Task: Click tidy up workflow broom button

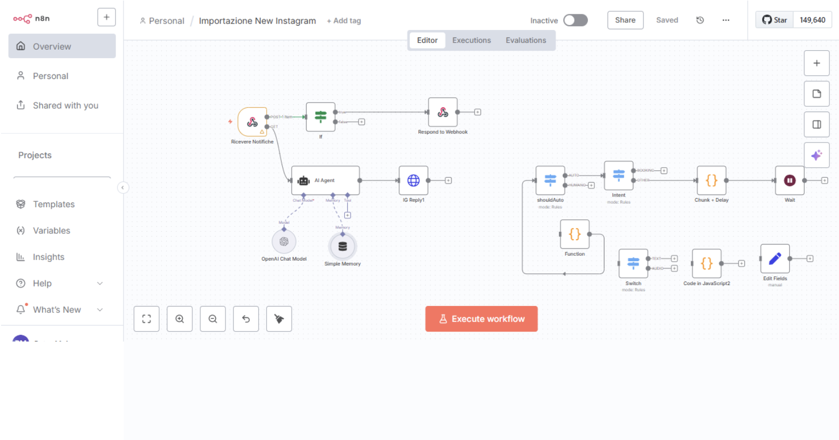Action: (x=279, y=319)
